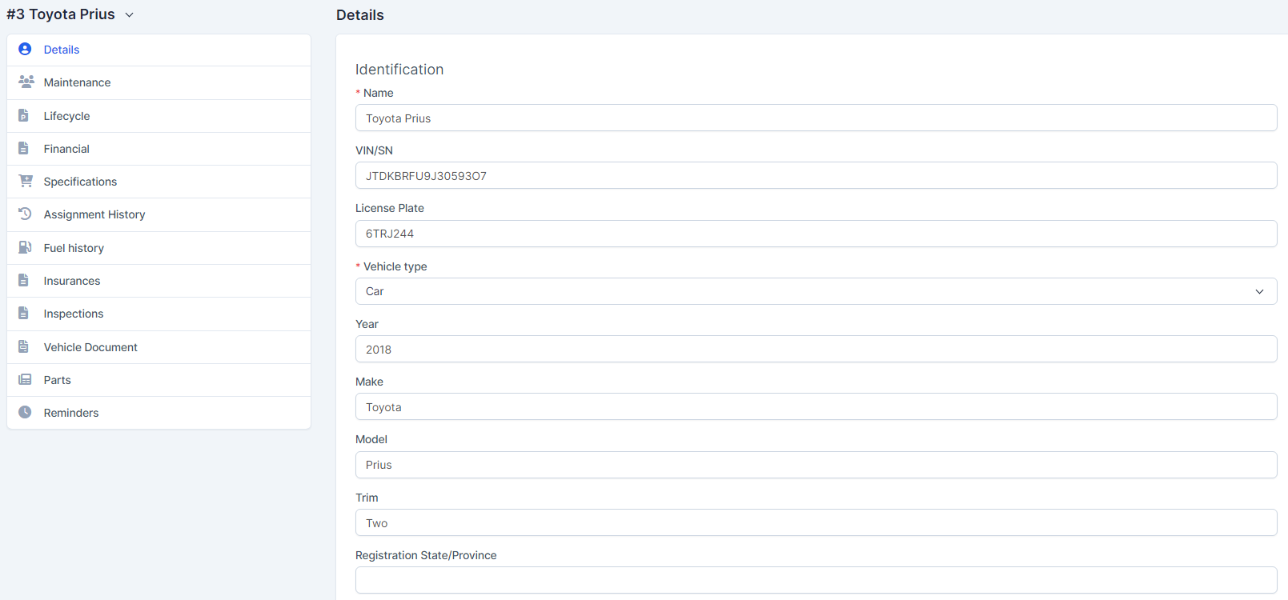The image size is (1288, 600).
Task: Open the Details section
Action: 158,50
